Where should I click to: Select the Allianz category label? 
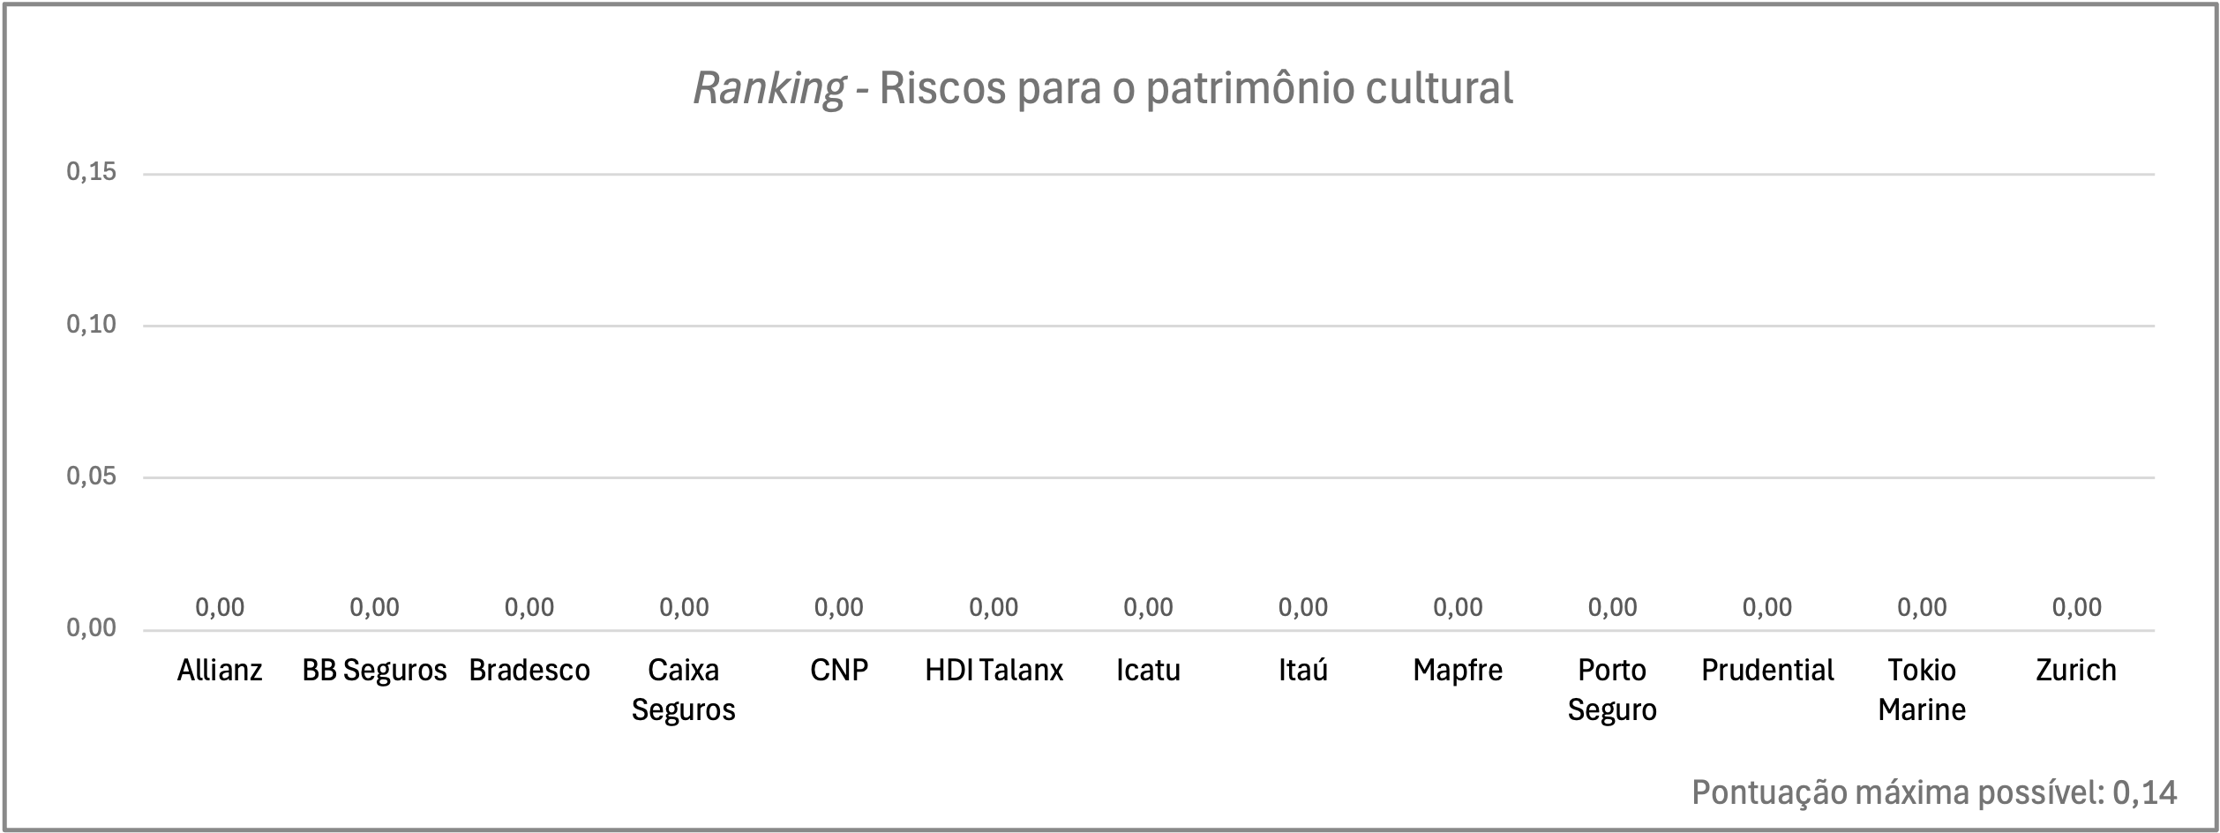click(x=220, y=671)
